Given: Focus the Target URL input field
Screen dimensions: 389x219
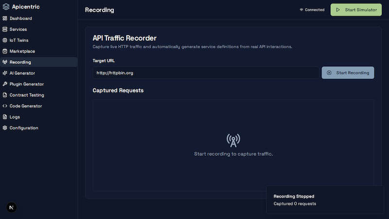Looking at the screenshot, I should click(206, 73).
